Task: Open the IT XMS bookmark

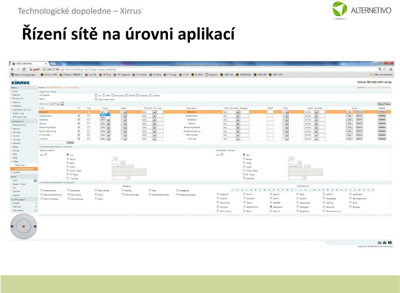Action: [197, 75]
